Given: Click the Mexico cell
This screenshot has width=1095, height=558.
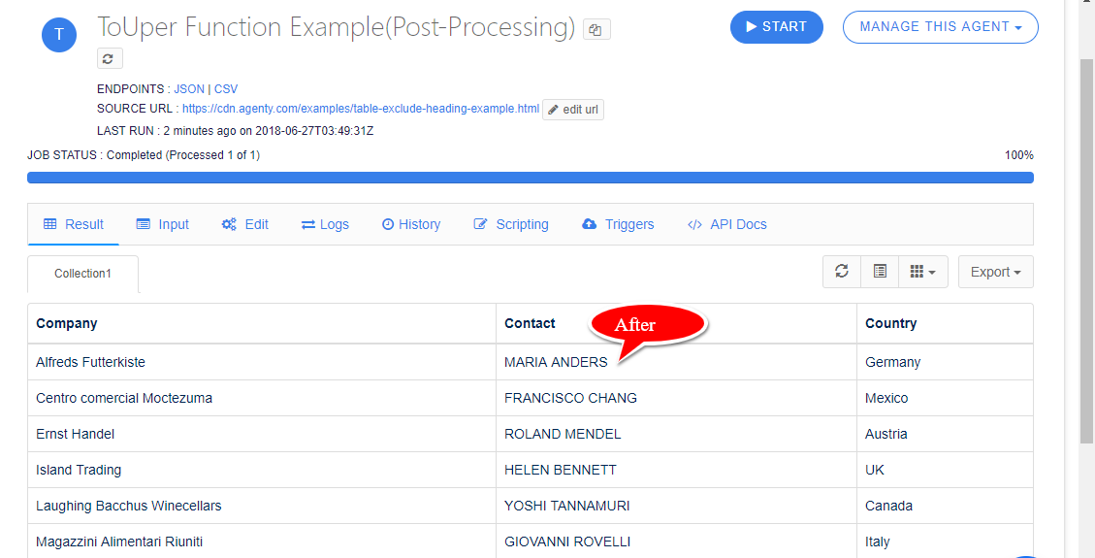Looking at the screenshot, I should pos(945,398).
